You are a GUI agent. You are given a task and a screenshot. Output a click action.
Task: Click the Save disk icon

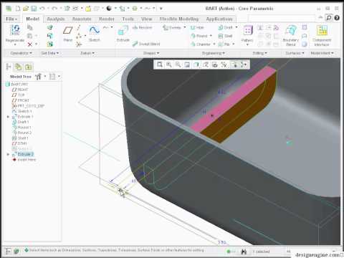(x=34, y=9)
